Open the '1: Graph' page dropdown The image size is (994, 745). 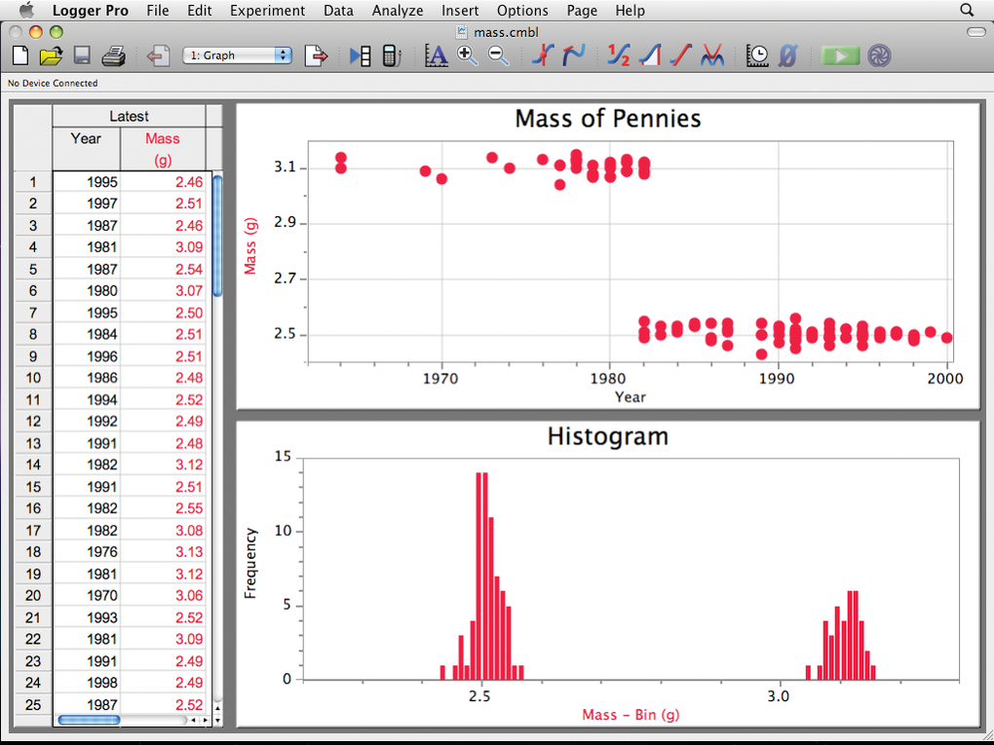click(x=238, y=56)
